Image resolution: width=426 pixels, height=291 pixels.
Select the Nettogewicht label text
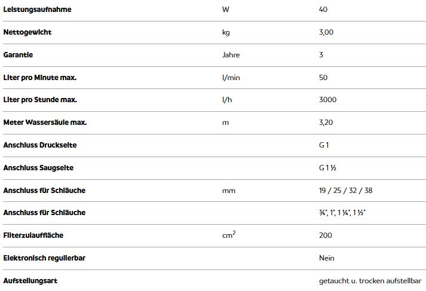pyautogui.click(x=27, y=32)
